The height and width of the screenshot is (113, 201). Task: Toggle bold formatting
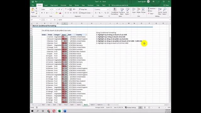pyautogui.click(x=42, y=13)
